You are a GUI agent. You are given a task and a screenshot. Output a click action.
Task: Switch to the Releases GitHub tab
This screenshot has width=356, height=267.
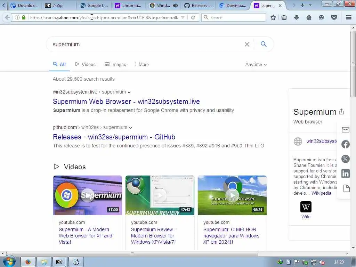199,6
